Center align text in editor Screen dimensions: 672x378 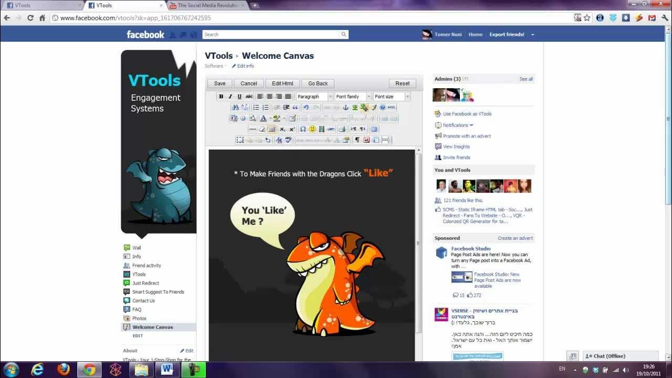[270, 97]
